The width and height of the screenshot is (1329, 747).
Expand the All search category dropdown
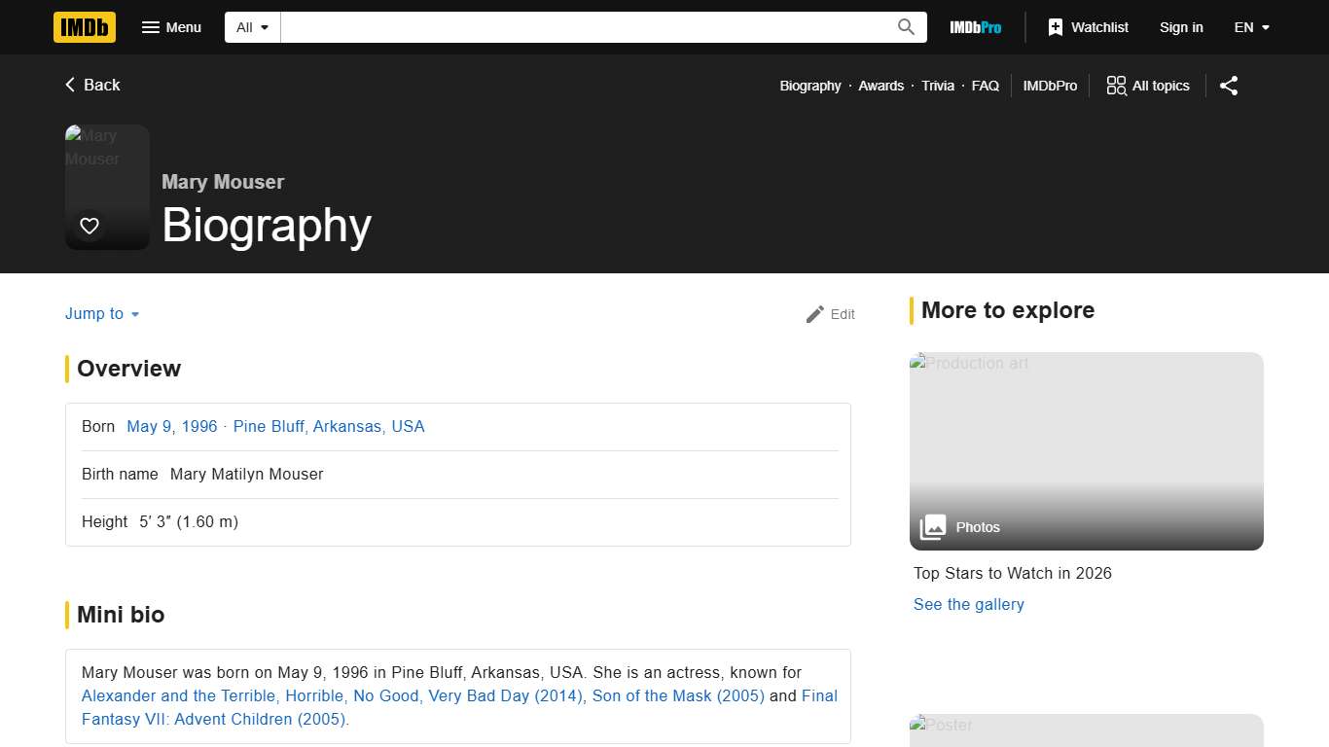(253, 27)
